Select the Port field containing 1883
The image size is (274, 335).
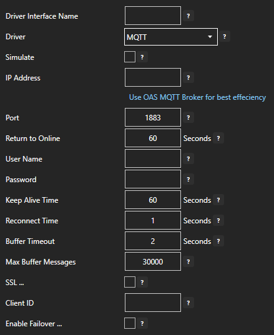click(153, 117)
